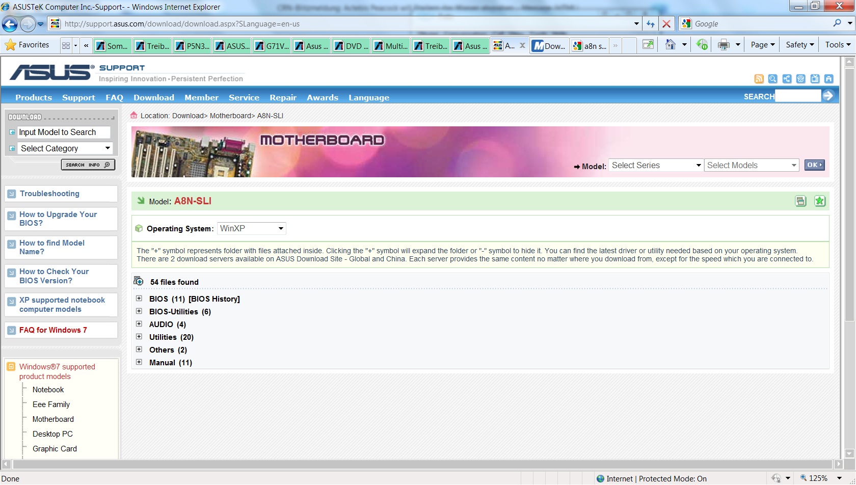Click the OK button beside Select Models
The image size is (856, 485).
(814, 165)
